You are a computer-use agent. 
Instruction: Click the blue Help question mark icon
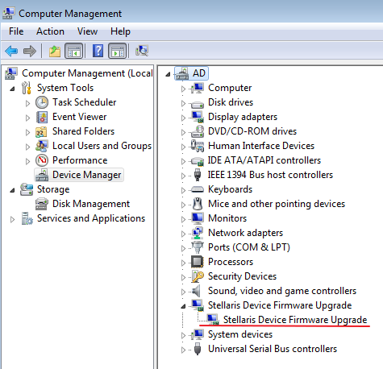click(98, 51)
